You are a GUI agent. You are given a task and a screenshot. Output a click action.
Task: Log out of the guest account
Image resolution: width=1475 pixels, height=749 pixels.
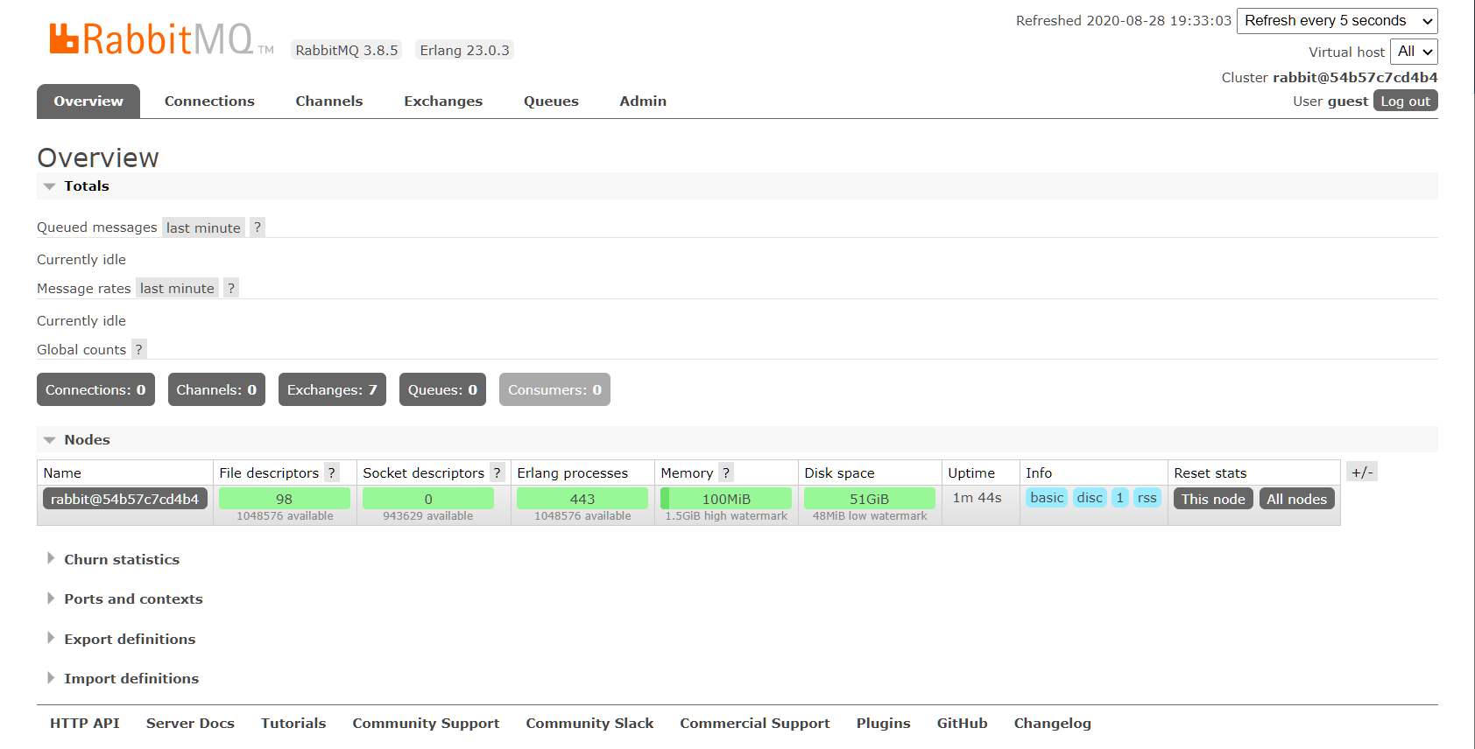[1405, 101]
